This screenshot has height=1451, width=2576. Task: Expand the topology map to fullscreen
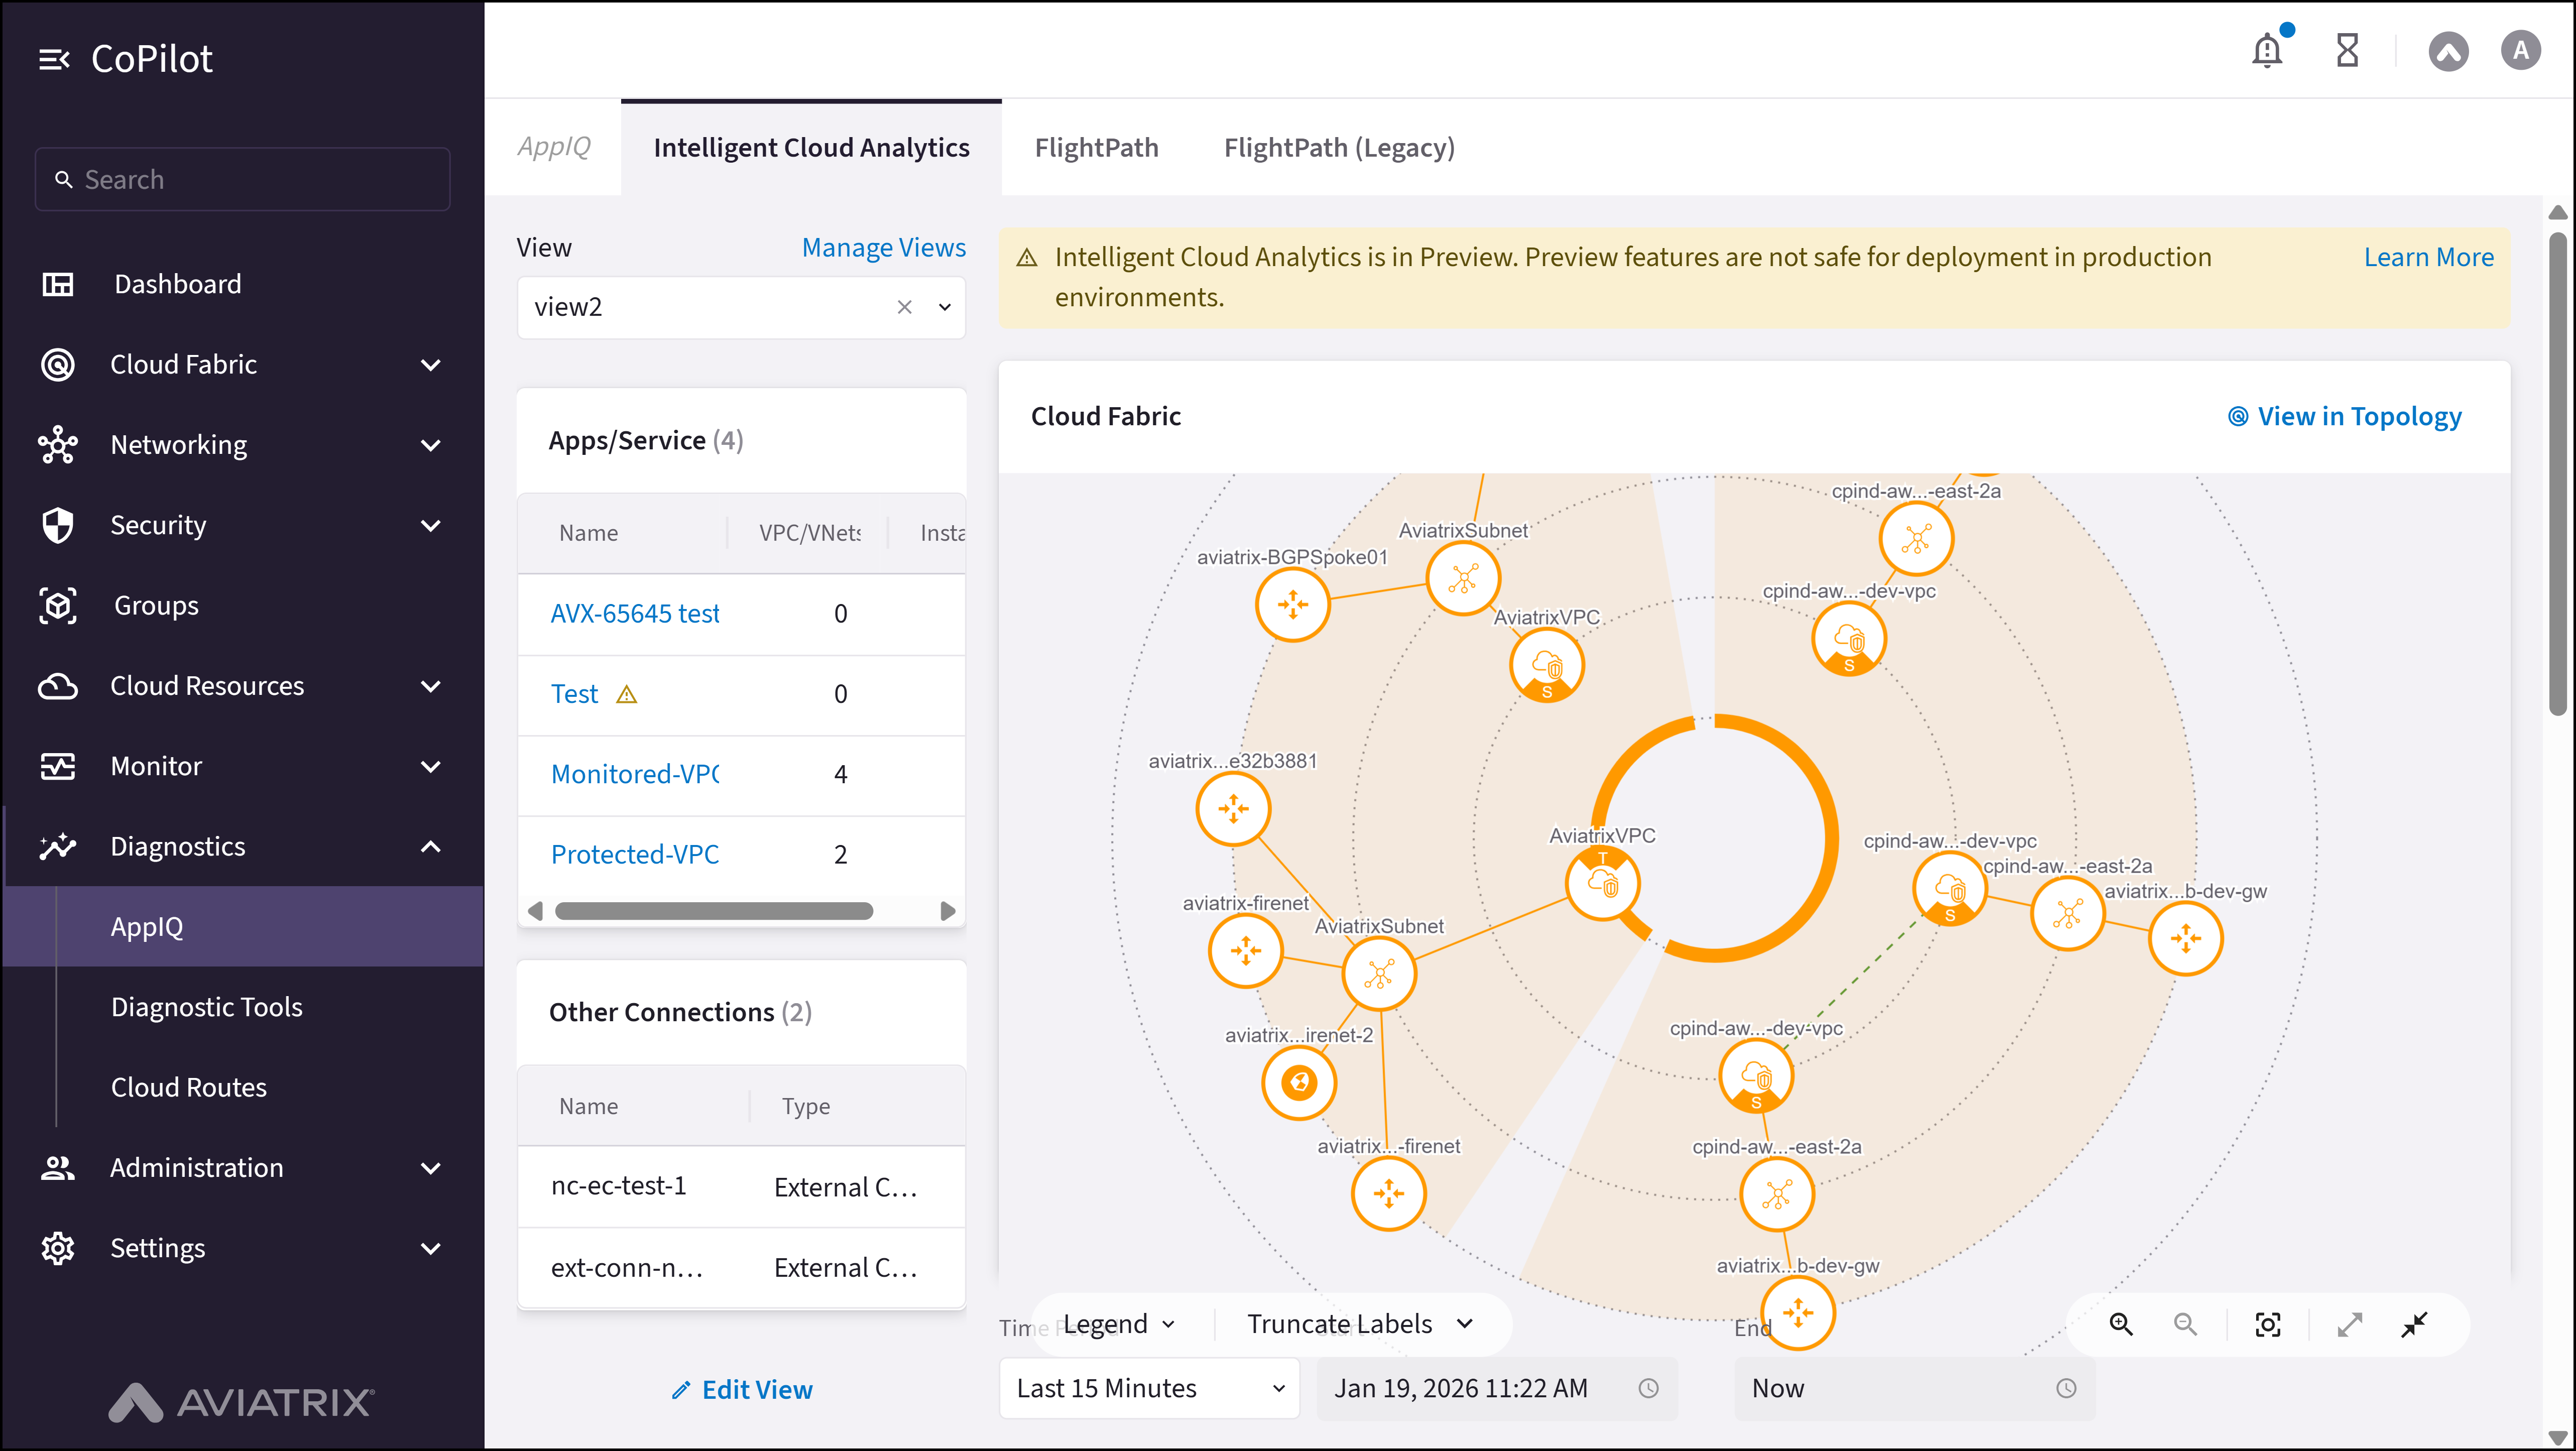coord(2351,1324)
